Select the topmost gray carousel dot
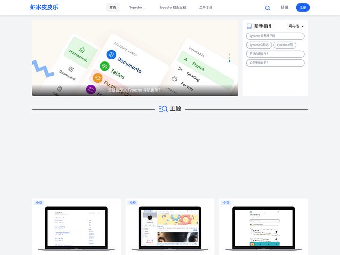 coord(229,55)
